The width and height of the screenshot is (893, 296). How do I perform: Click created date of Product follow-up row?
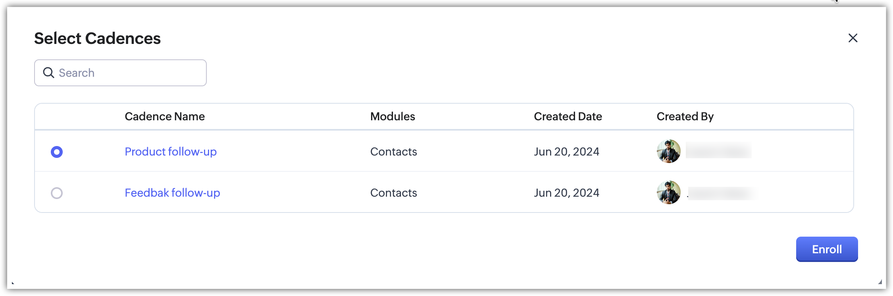tap(566, 152)
